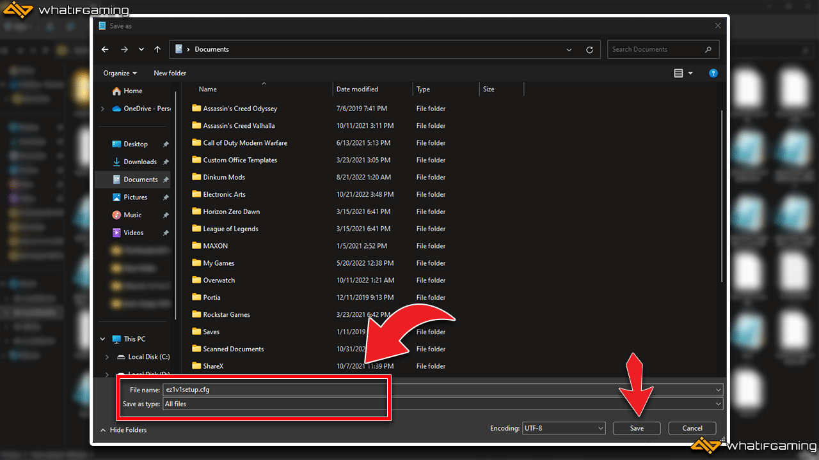Open recent locations dropdown chevron
This screenshot has height=460, width=819.
click(141, 49)
